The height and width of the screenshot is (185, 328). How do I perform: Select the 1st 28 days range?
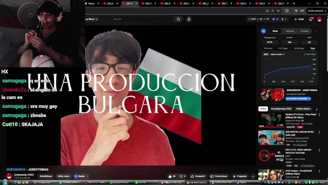pyautogui.click(x=299, y=48)
